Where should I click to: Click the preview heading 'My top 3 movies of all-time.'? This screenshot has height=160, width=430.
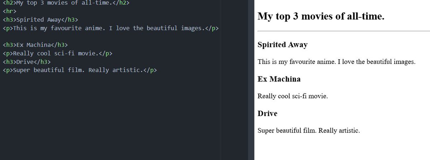[x=321, y=16]
